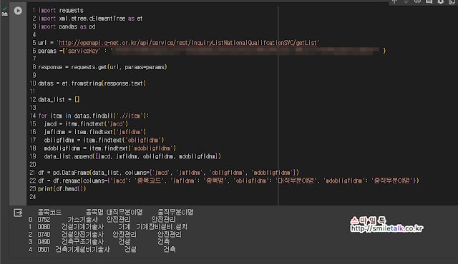Image resolution: width=458 pixels, height=264 pixels.
Task: Run the code cell with the play button
Action: click(x=18, y=11)
